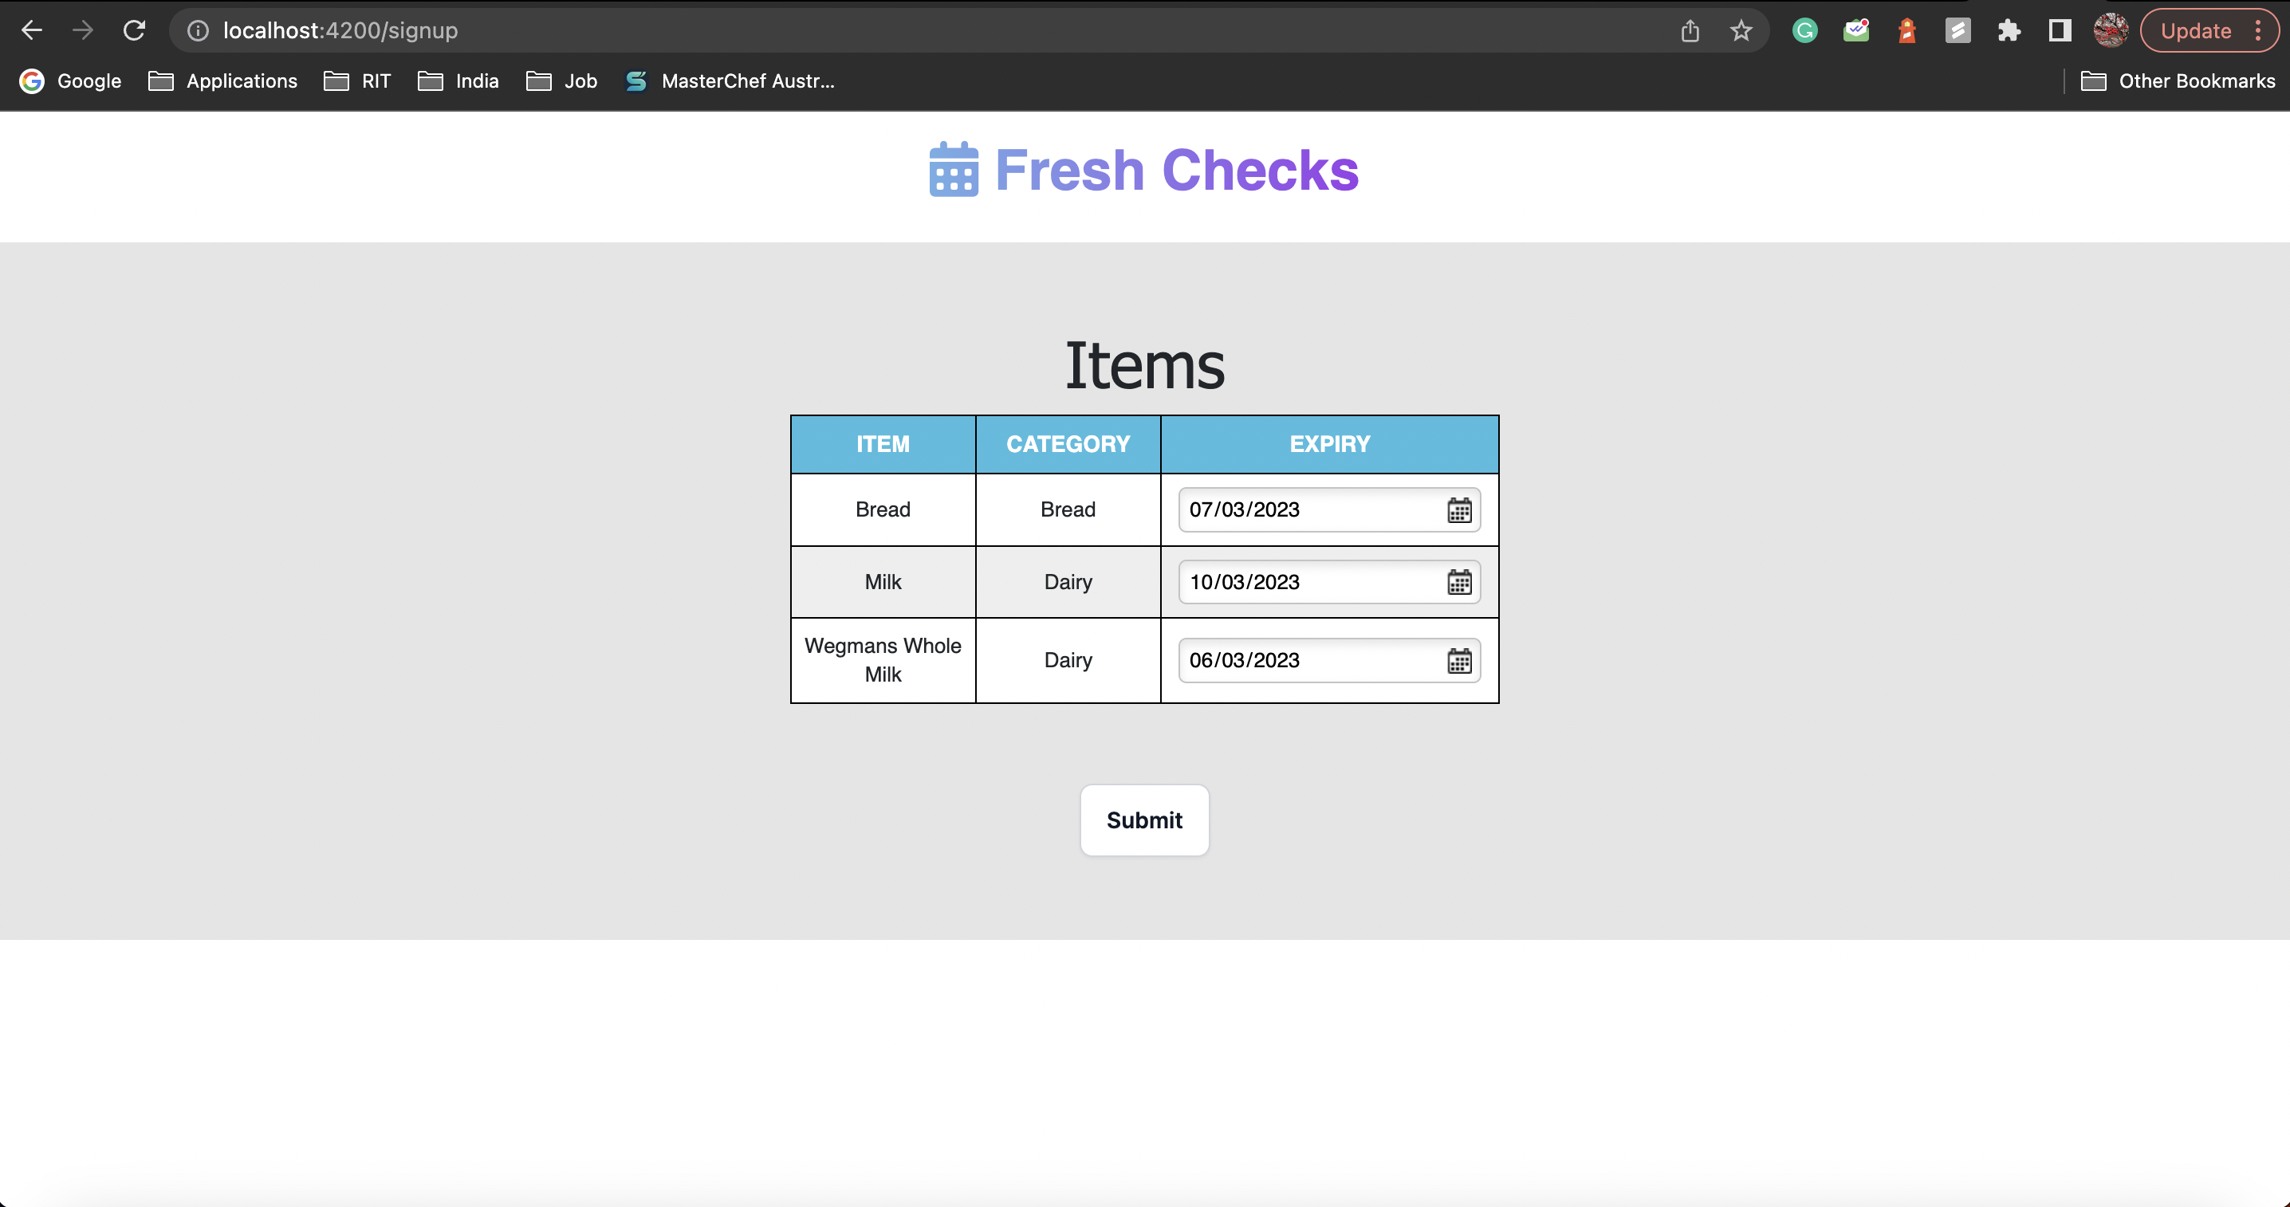Screen dimensions: 2290x1207
Task: Open the Grammarly extension icon
Action: [x=1804, y=31]
